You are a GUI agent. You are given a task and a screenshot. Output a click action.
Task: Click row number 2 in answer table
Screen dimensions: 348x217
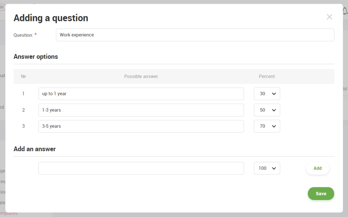click(x=23, y=110)
